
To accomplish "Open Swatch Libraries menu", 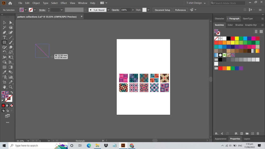I will click(217, 133).
